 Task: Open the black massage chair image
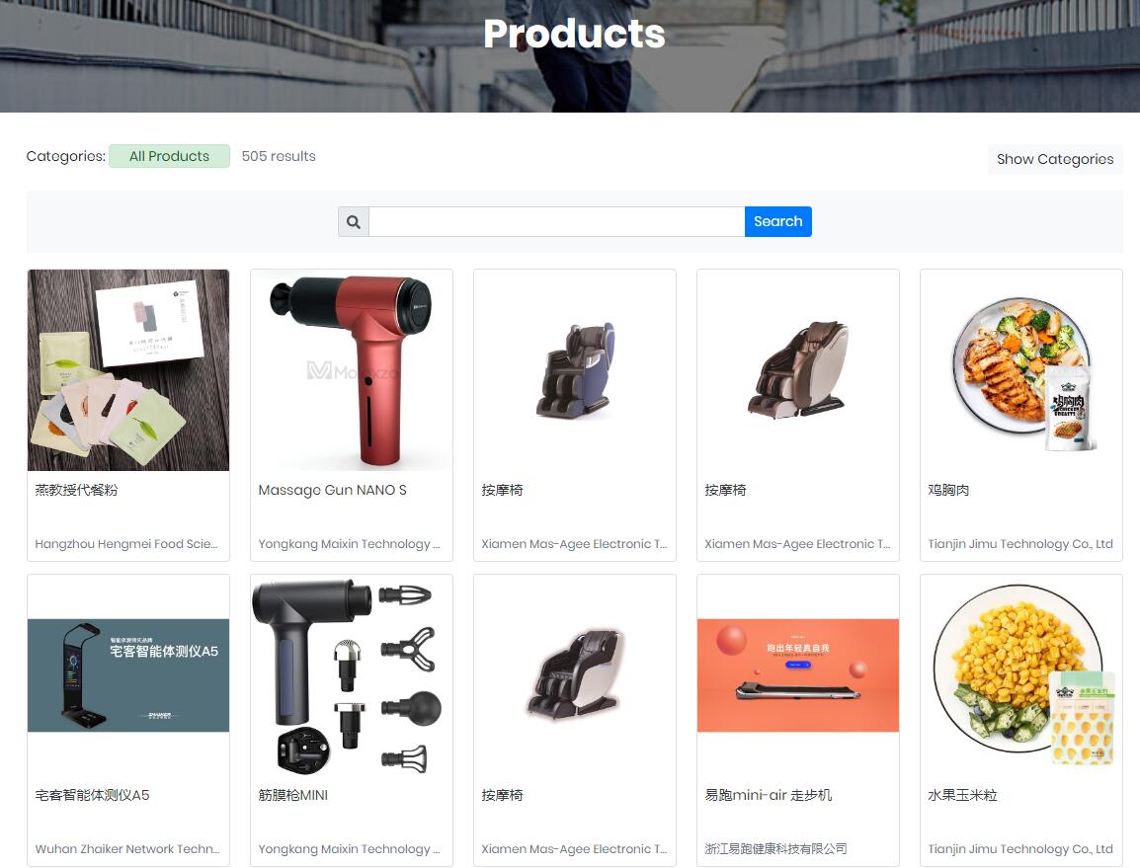(575, 675)
